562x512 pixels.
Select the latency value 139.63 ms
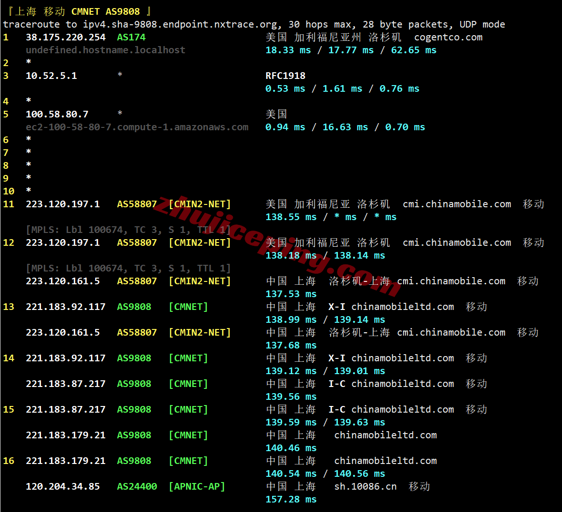click(359, 423)
